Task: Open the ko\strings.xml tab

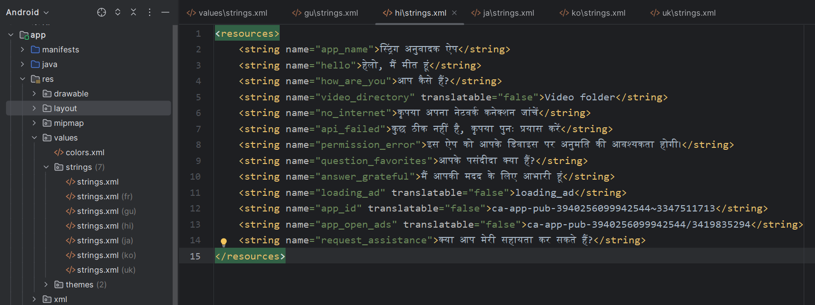Action: [593, 13]
